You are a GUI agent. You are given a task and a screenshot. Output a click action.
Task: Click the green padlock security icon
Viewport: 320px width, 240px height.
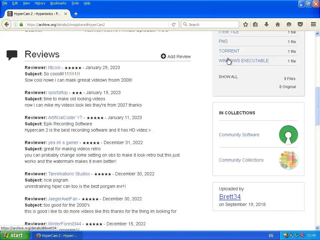click(21, 24)
